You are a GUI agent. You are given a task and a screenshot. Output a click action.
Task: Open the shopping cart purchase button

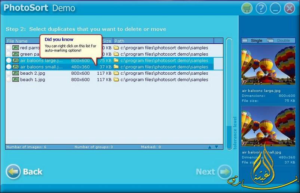247,8
